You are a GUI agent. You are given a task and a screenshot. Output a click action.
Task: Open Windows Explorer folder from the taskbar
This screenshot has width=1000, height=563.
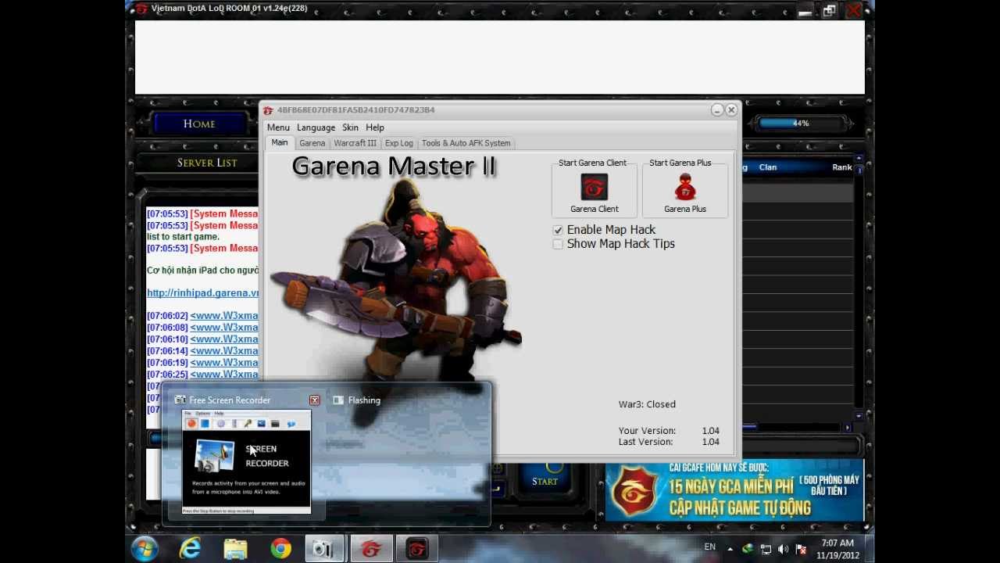tap(235, 548)
